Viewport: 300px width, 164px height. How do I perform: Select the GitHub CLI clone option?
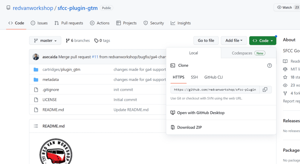(214, 77)
